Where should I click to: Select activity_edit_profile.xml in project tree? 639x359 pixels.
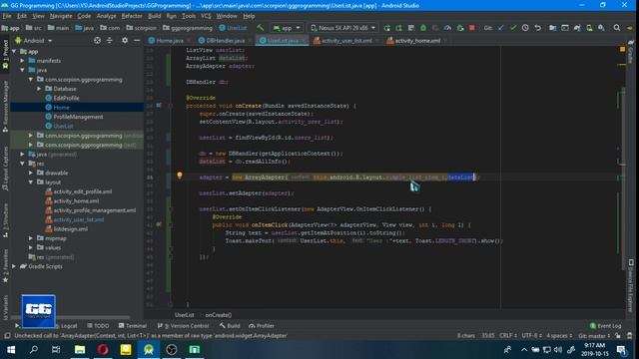click(83, 191)
